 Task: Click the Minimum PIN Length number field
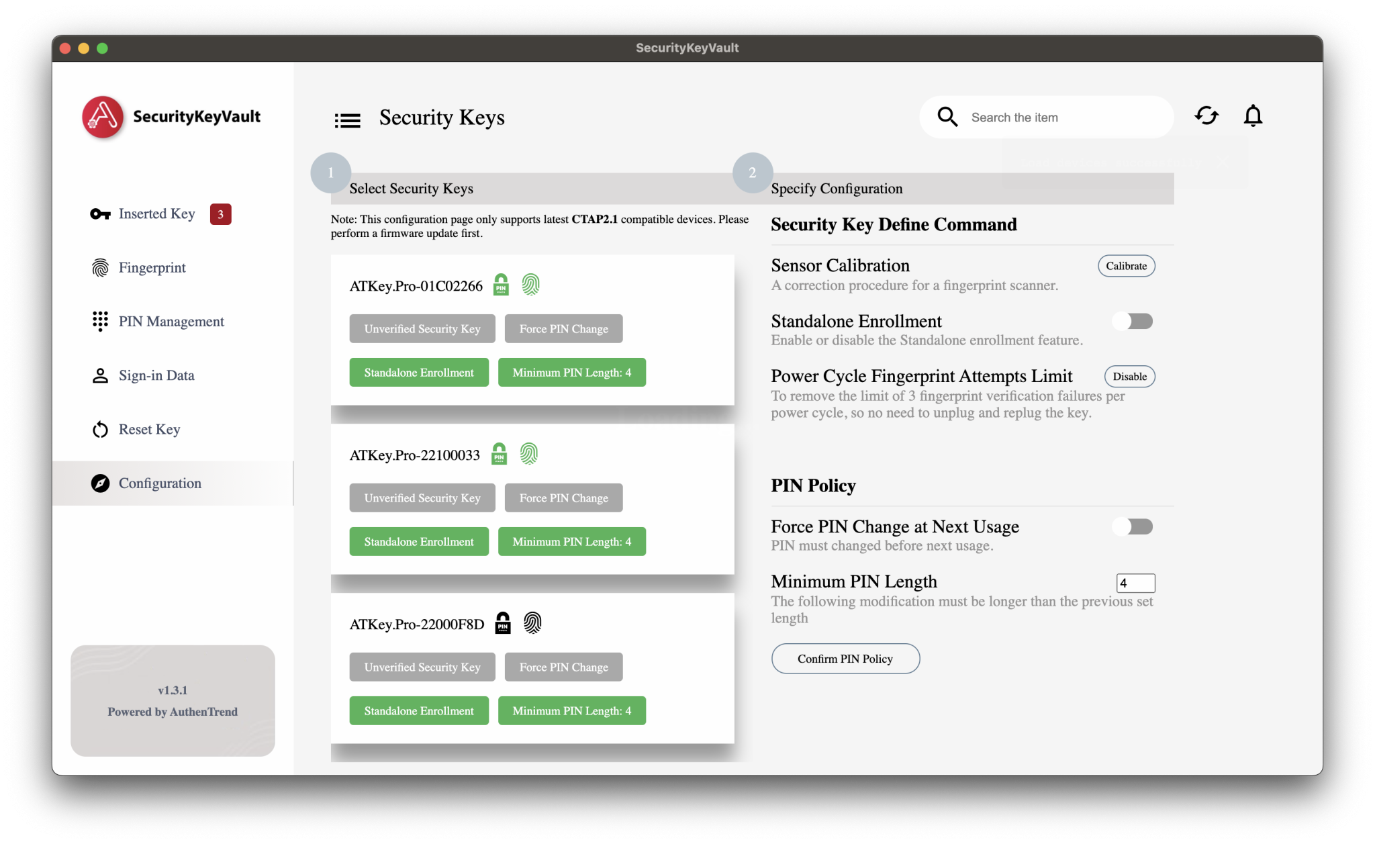(x=1135, y=583)
